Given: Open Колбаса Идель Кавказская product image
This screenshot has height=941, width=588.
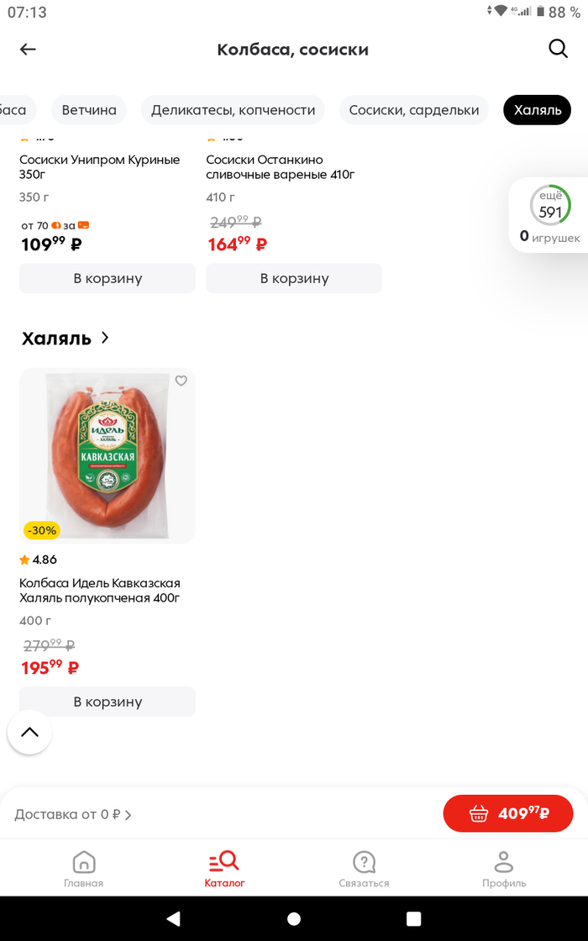Looking at the screenshot, I should [108, 455].
